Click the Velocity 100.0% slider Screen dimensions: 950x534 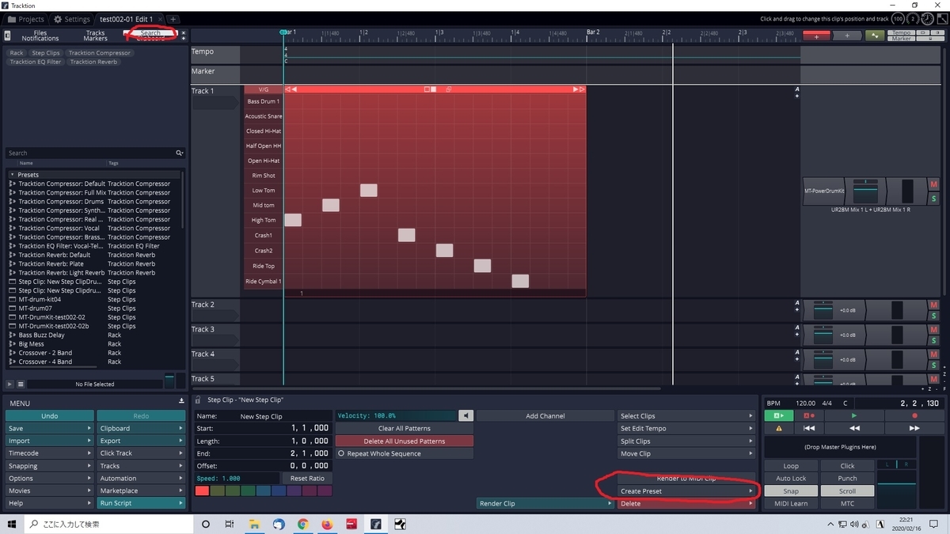[x=397, y=415]
